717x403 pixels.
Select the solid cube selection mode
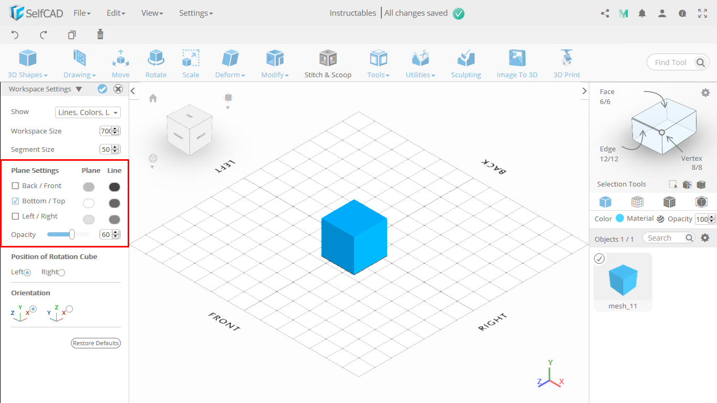pos(606,202)
